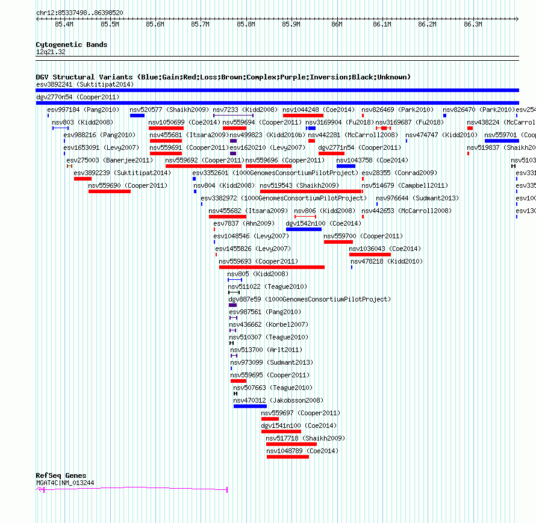Select the nsv559697 (Cooper2011) label
Image resolution: width=536 pixels, height=523 pixels.
[x=301, y=413]
